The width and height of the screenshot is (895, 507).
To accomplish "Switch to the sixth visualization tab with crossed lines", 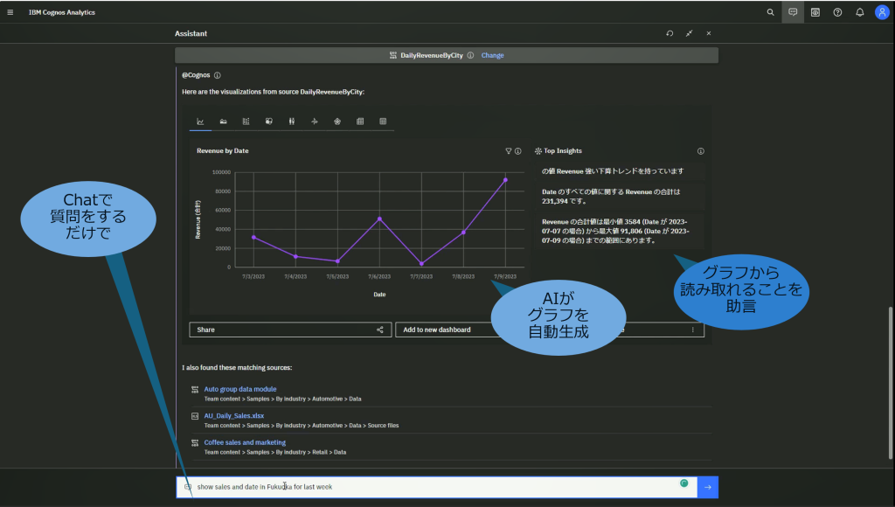I will (x=315, y=121).
